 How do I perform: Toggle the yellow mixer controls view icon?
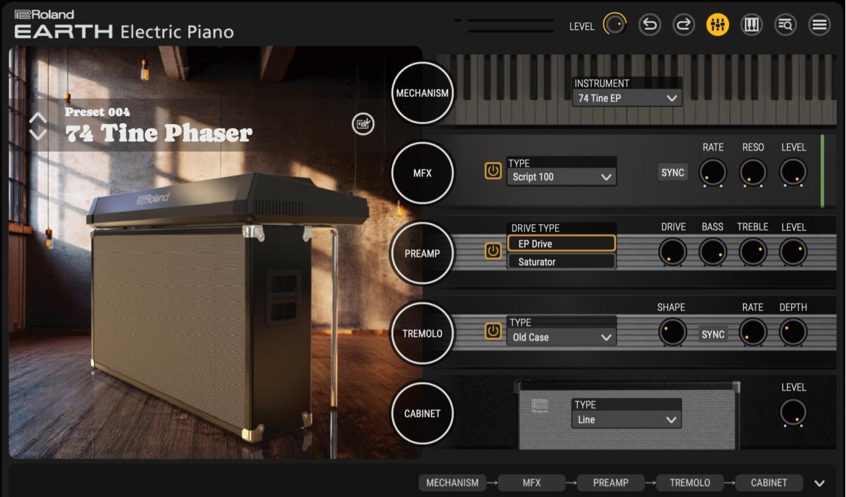[x=718, y=25]
